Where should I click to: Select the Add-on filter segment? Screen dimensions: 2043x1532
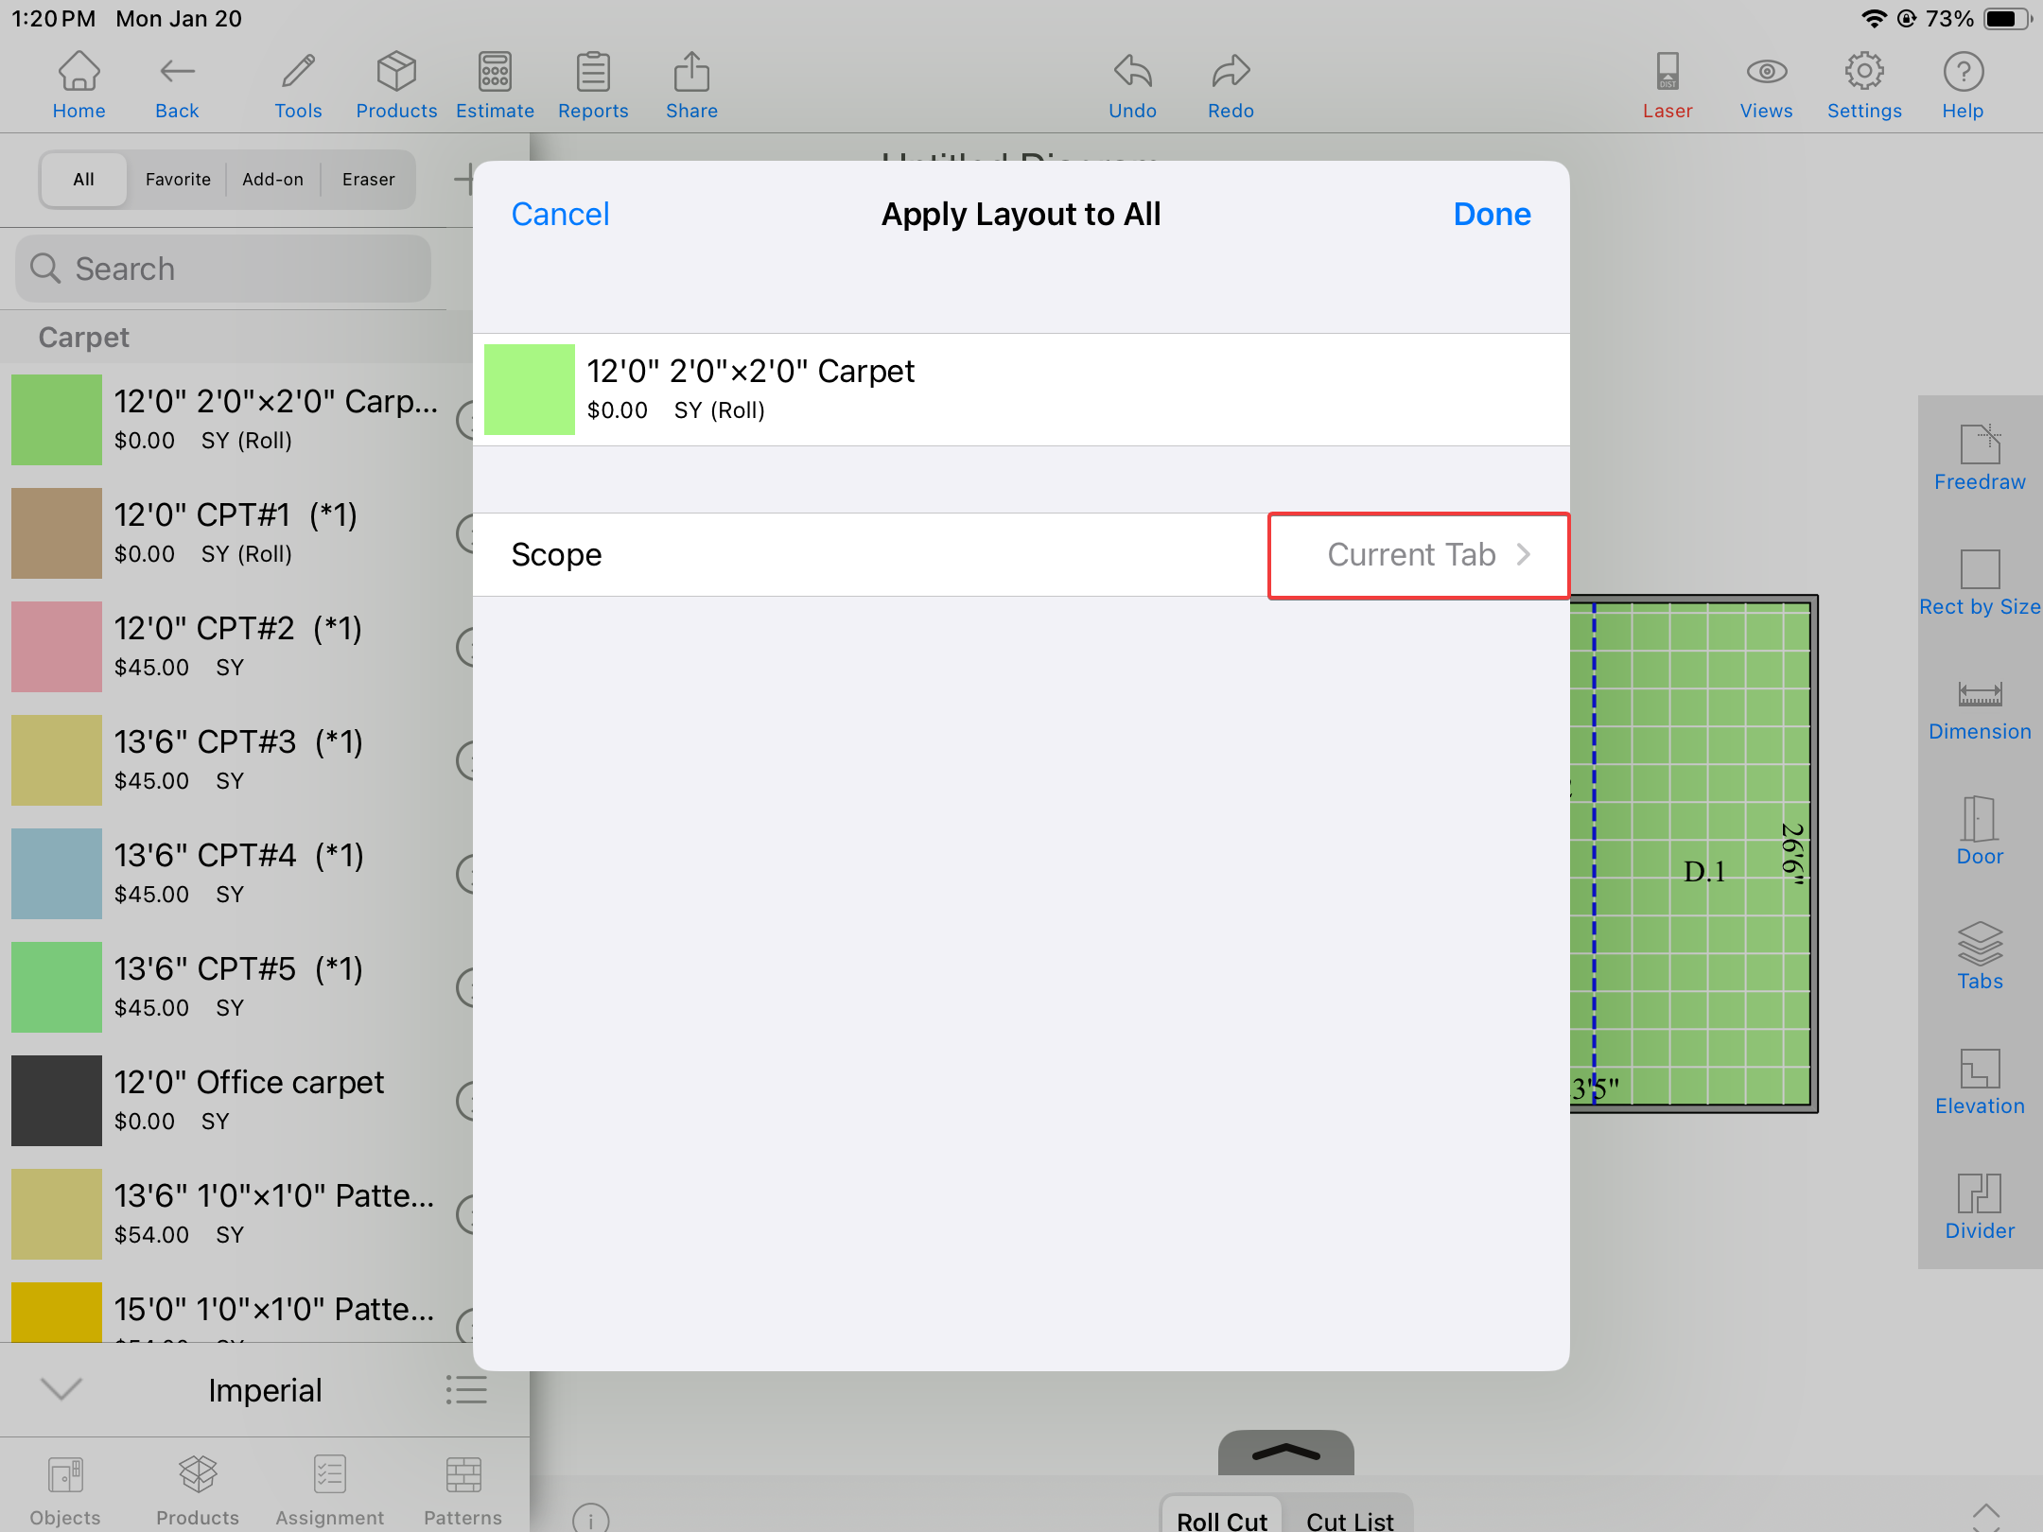tap(272, 180)
